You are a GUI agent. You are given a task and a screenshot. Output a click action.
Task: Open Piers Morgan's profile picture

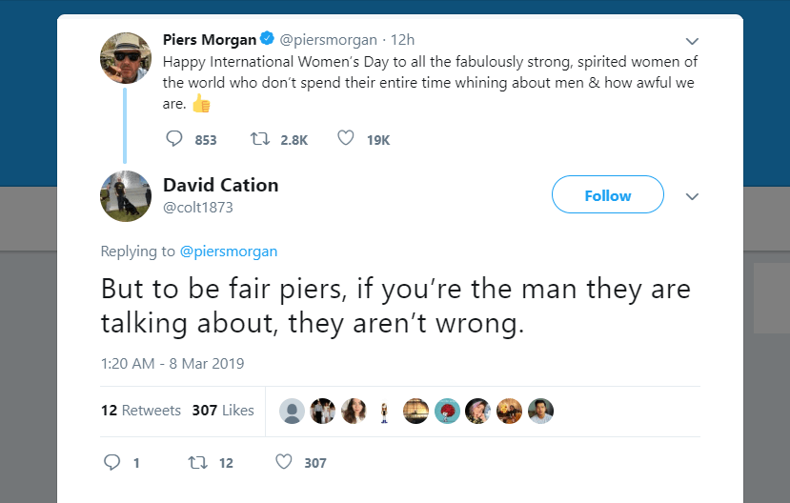tap(126, 58)
